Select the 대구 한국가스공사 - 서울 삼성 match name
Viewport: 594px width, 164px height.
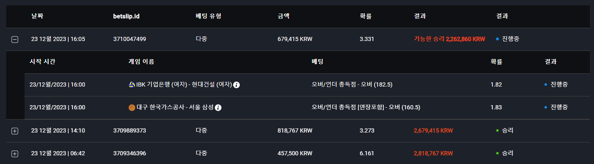[175, 108]
